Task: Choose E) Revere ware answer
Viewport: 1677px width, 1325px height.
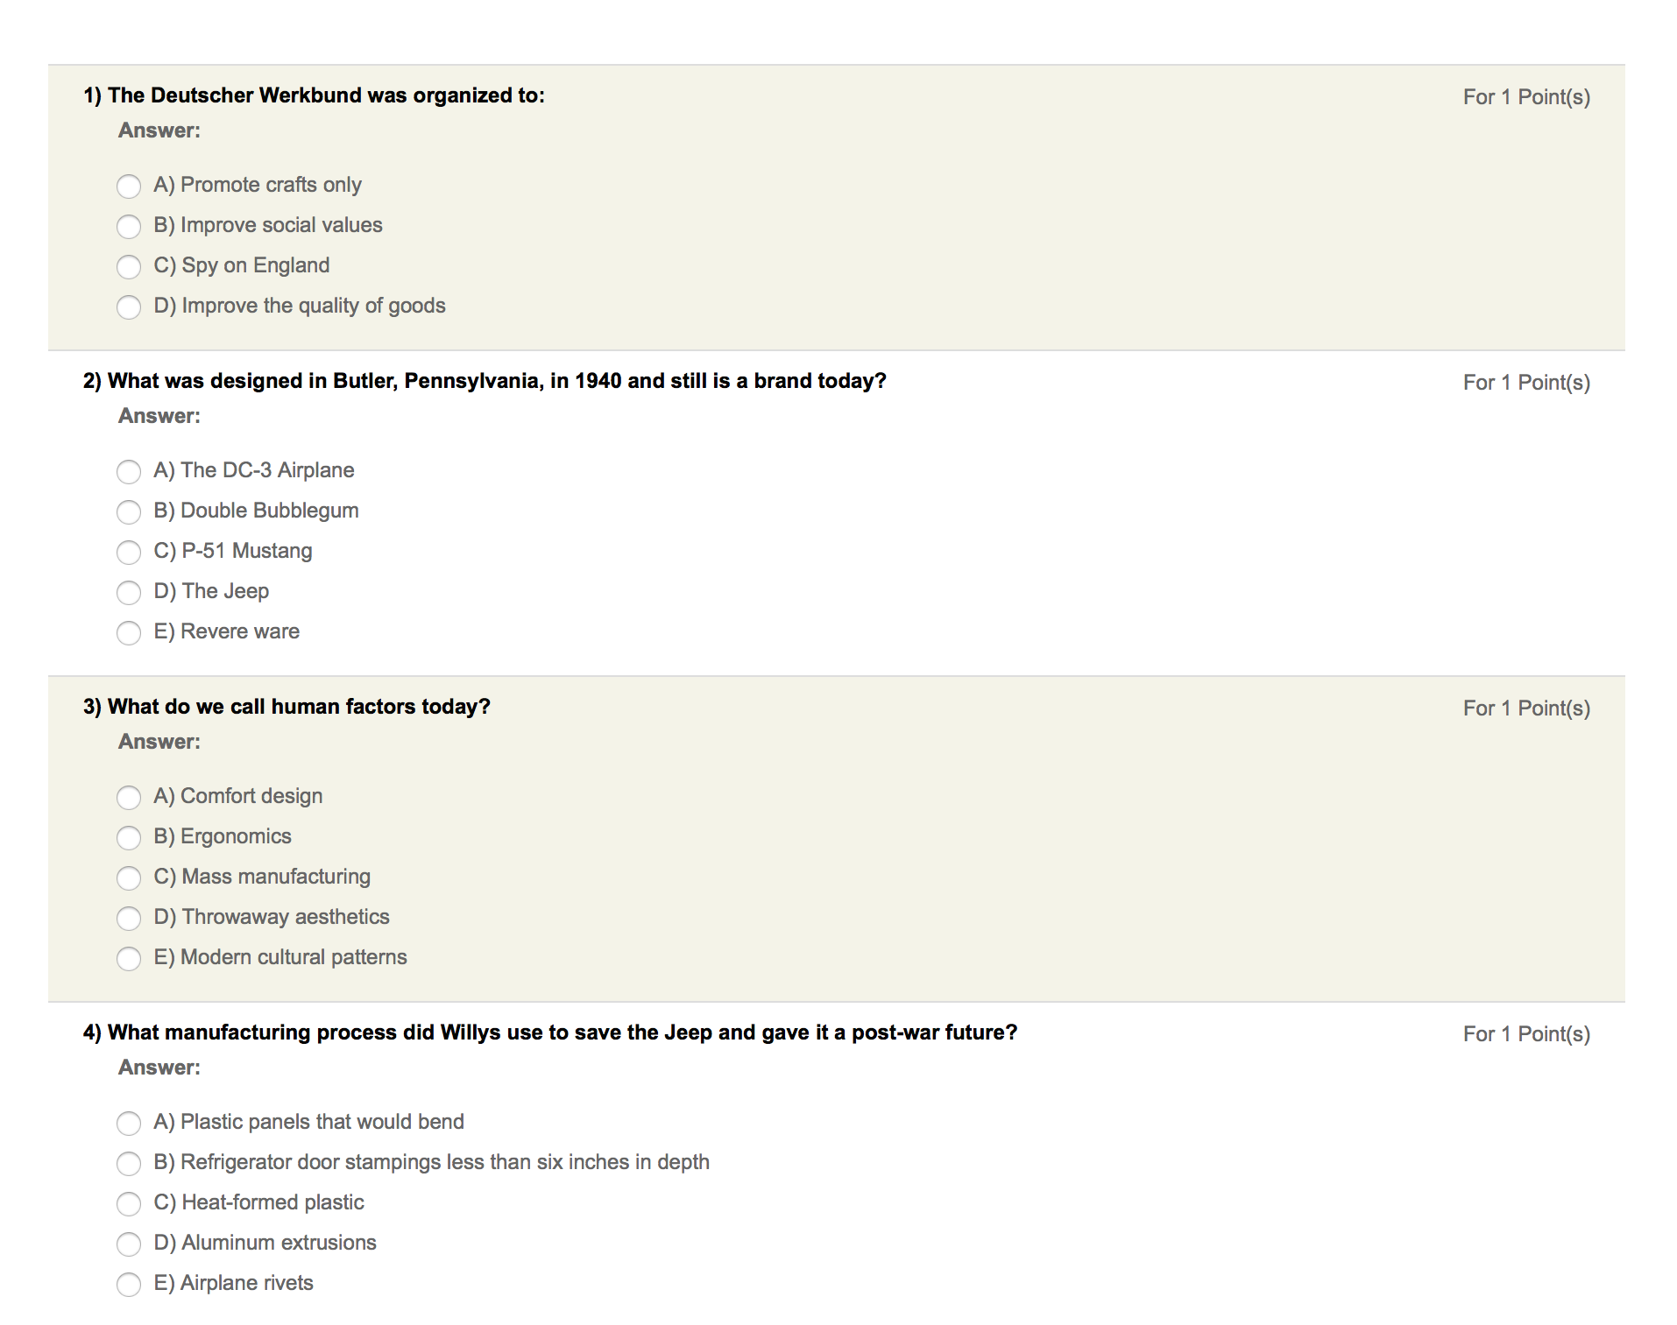Action: click(129, 632)
